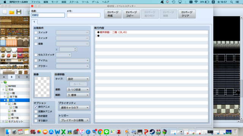243x136 pixels.
Task: Open the Photos app in Dock
Action: click(x=39, y=132)
